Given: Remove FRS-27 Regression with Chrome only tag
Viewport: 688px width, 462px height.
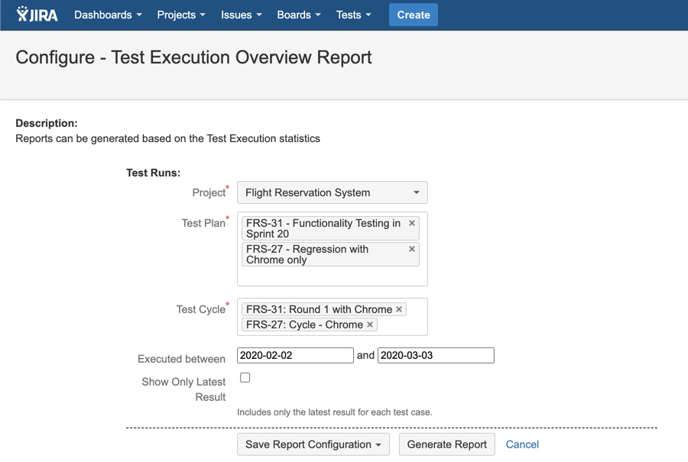Looking at the screenshot, I should [x=412, y=249].
